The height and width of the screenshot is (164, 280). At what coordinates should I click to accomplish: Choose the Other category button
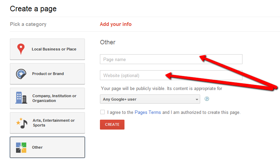(47, 147)
